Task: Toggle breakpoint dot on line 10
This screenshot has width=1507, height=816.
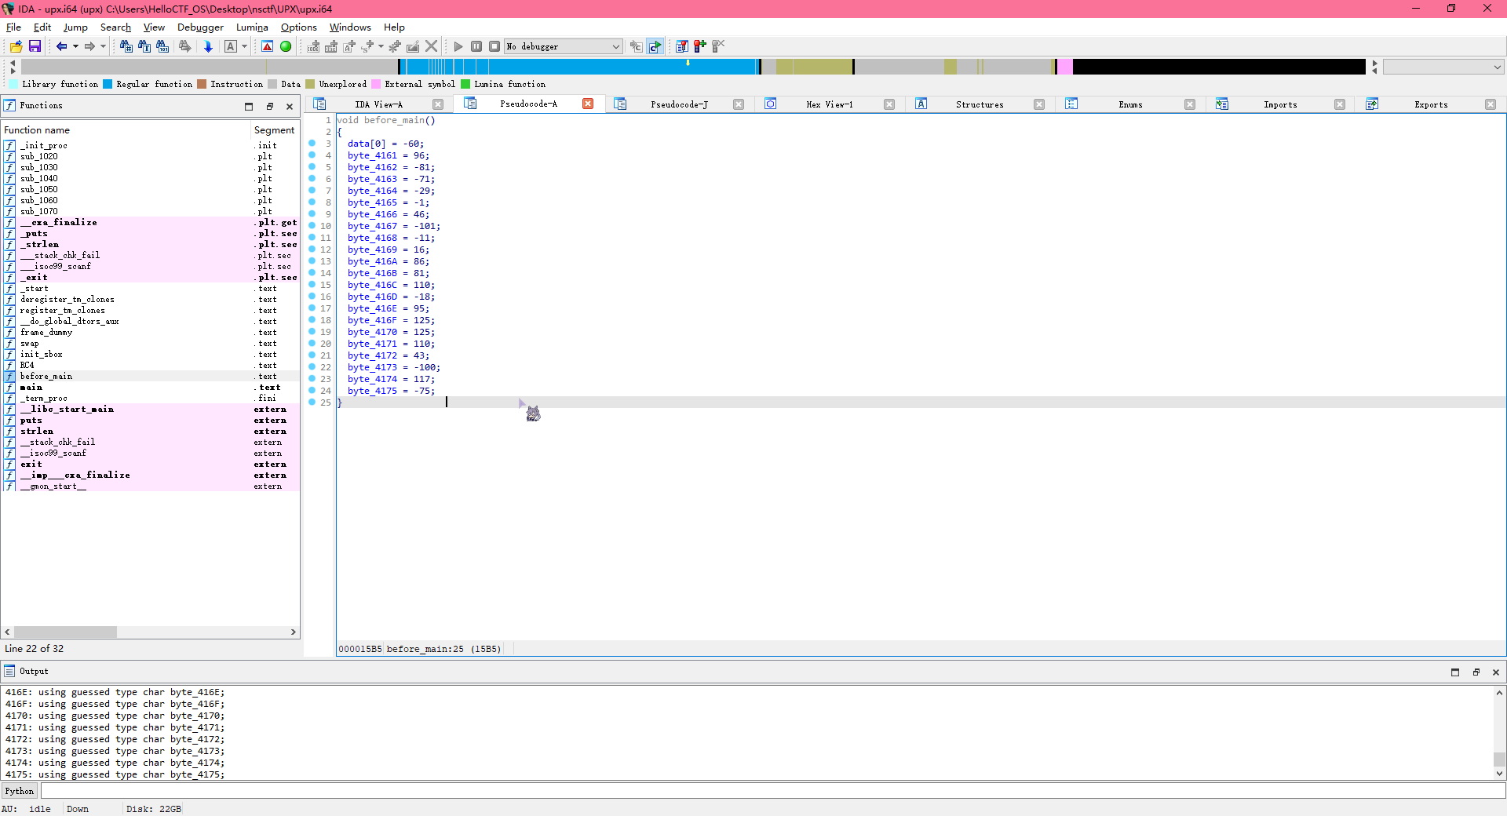Action: [x=312, y=226]
